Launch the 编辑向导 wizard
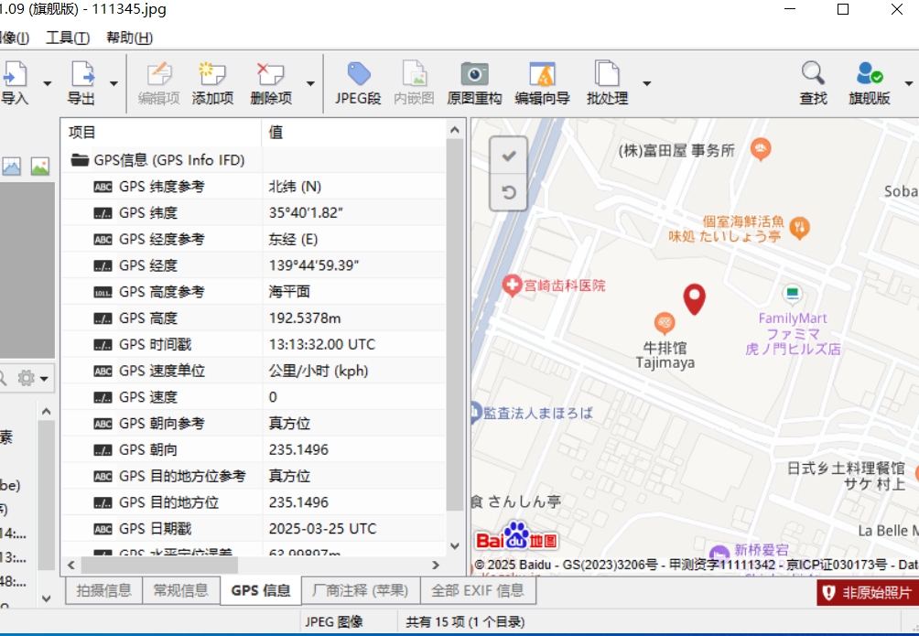This screenshot has width=919, height=636. coord(542,75)
